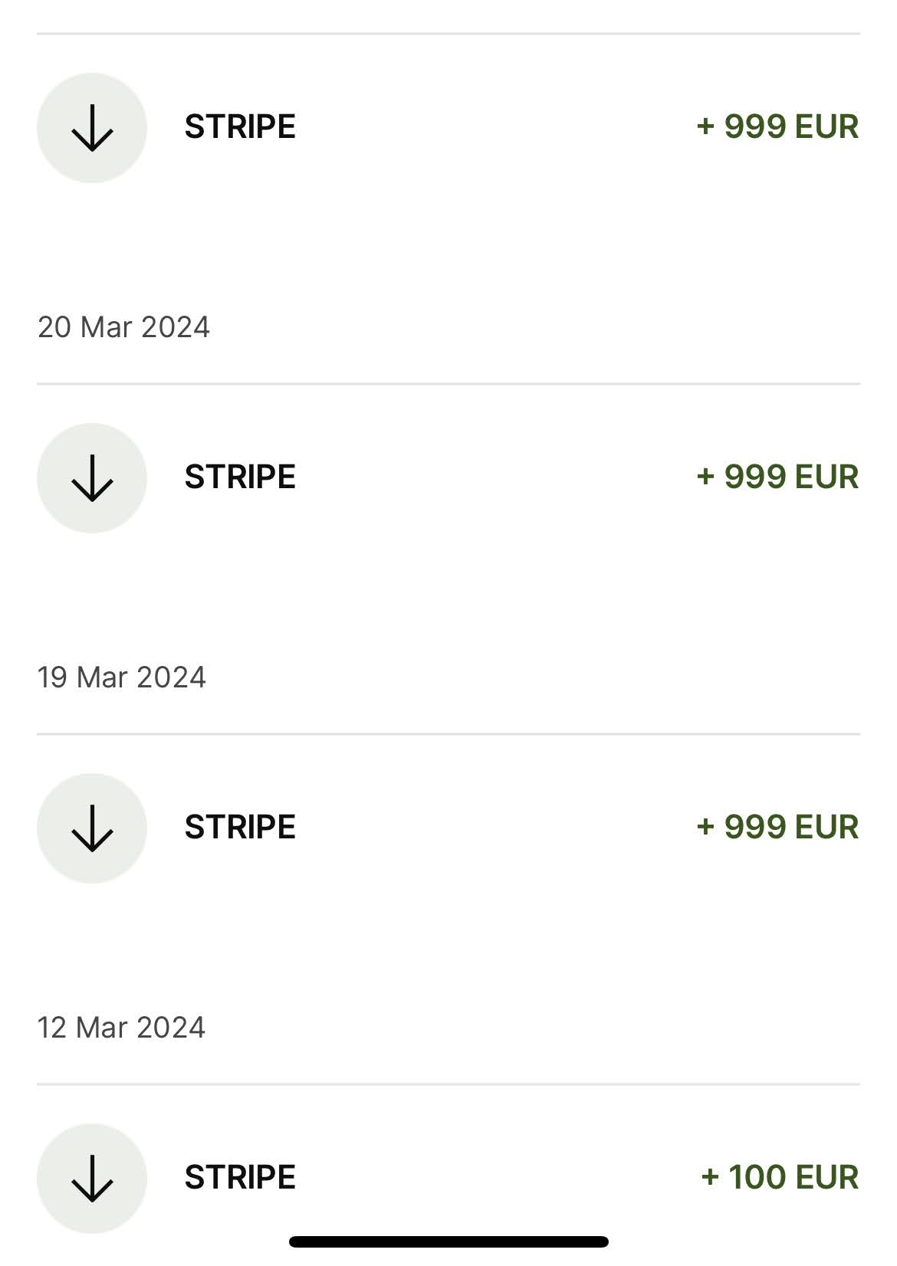Tap the incoming arrow icon under 20 Mar 2024
This screenshot has height=1266, width=897.
[x=92, y=478]
